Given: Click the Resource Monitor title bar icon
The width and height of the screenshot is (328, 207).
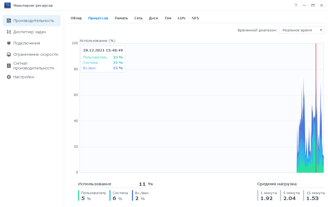Looking at the screenshot, I should (7, 5).
